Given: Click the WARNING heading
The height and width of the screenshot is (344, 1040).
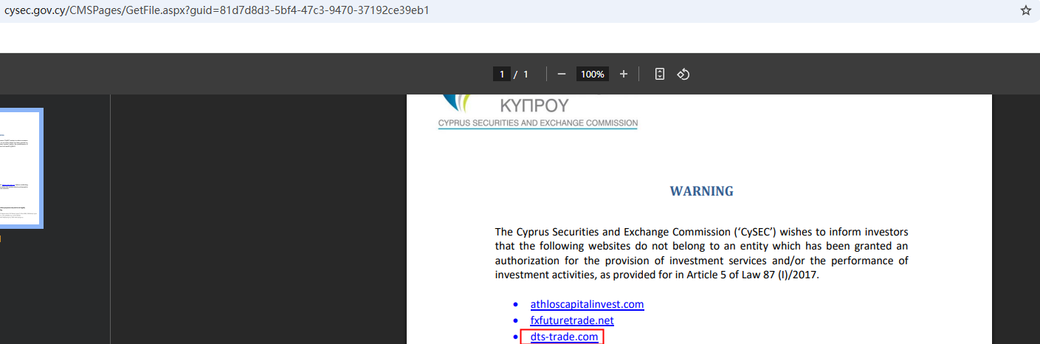Looking at the screenshot, I should [x=702, y=191].
